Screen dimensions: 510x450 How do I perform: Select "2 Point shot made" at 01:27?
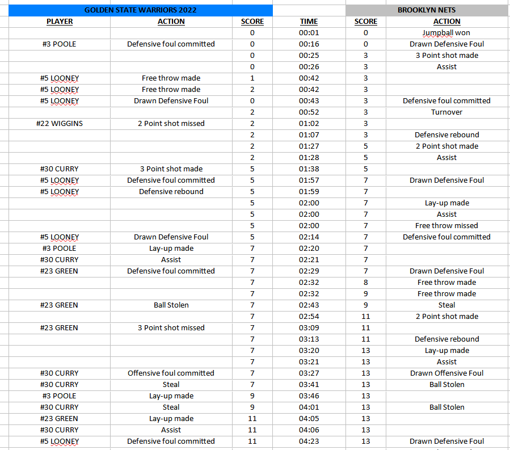(x=447, y=146)
